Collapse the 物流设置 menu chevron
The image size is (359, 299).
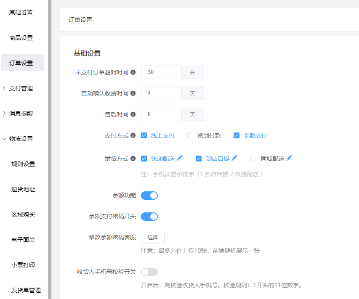click(4, 139)
